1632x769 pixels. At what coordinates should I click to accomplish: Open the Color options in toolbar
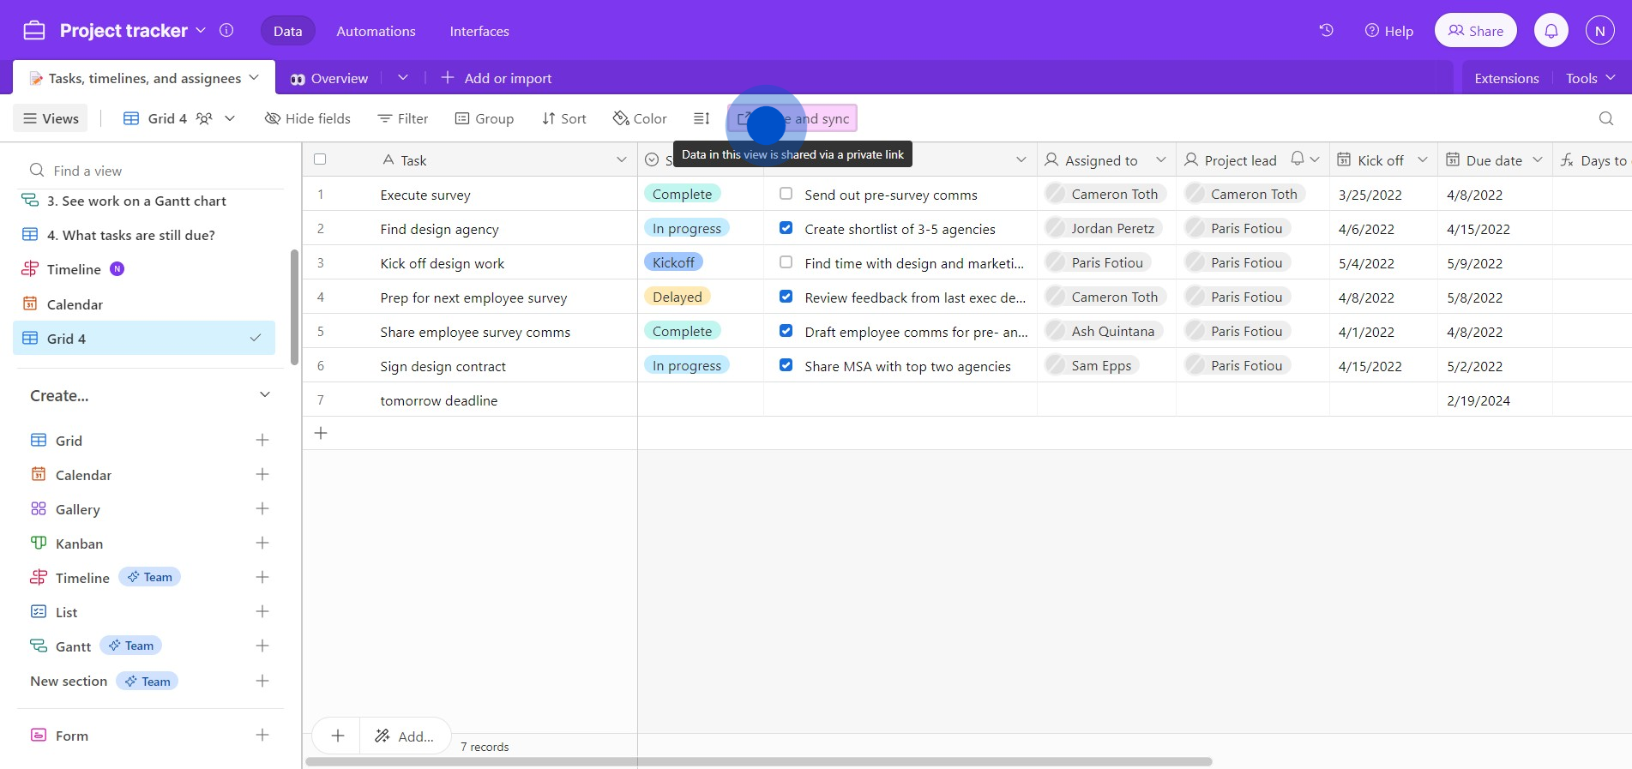(x=640, y=118)
